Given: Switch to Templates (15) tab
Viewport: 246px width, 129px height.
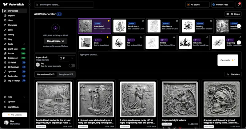Looking at the screenshot, I should (66, 74).
